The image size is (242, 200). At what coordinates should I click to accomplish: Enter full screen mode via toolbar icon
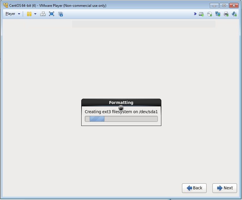tap(52, 14)
